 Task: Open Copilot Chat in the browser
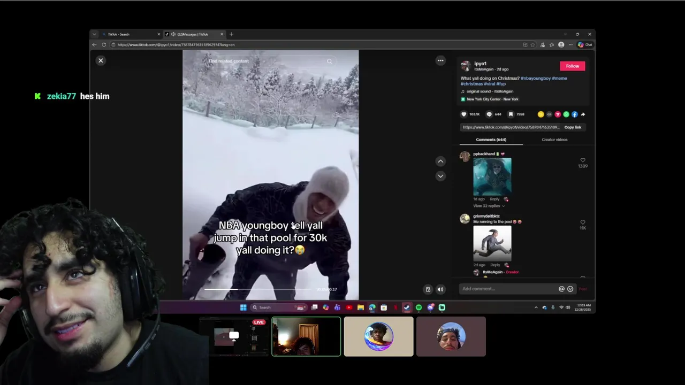(585, 45)
